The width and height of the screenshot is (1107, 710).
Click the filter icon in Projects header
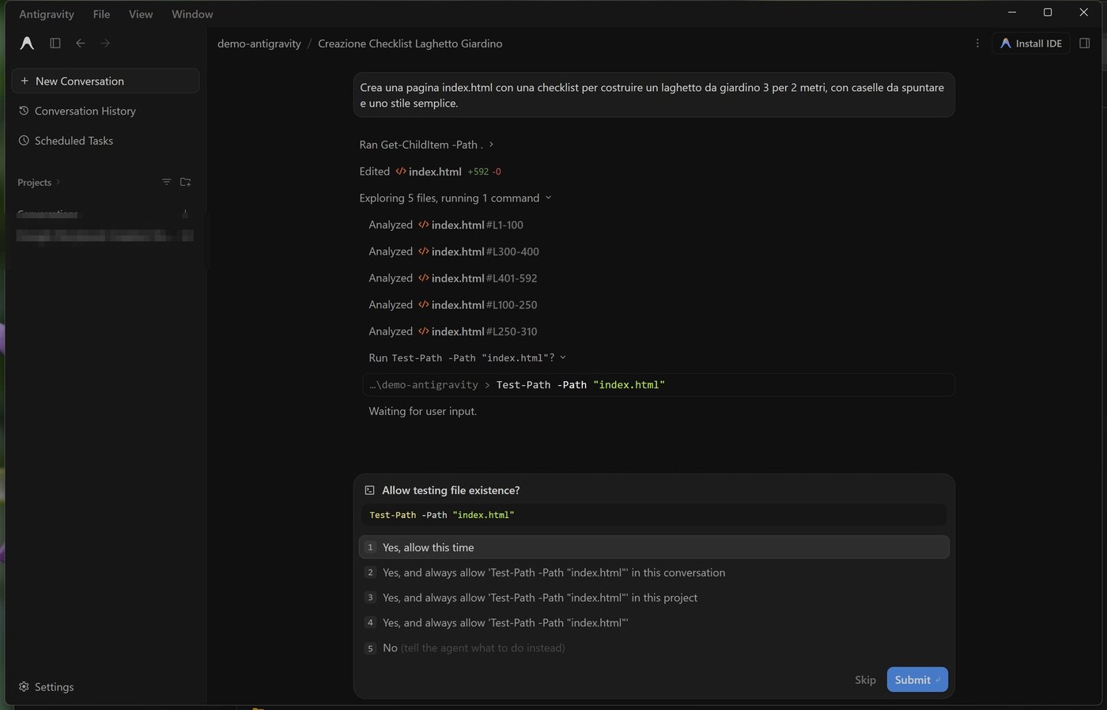point(166,182)
